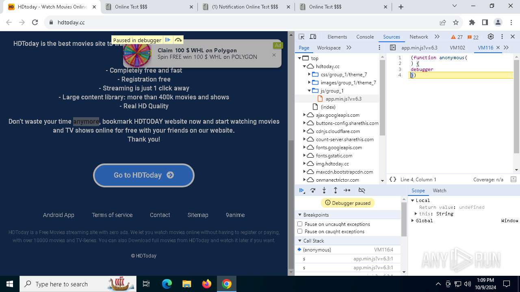The image size is (520, 292).
Task: Step into next function call
Action: (324, 190)
